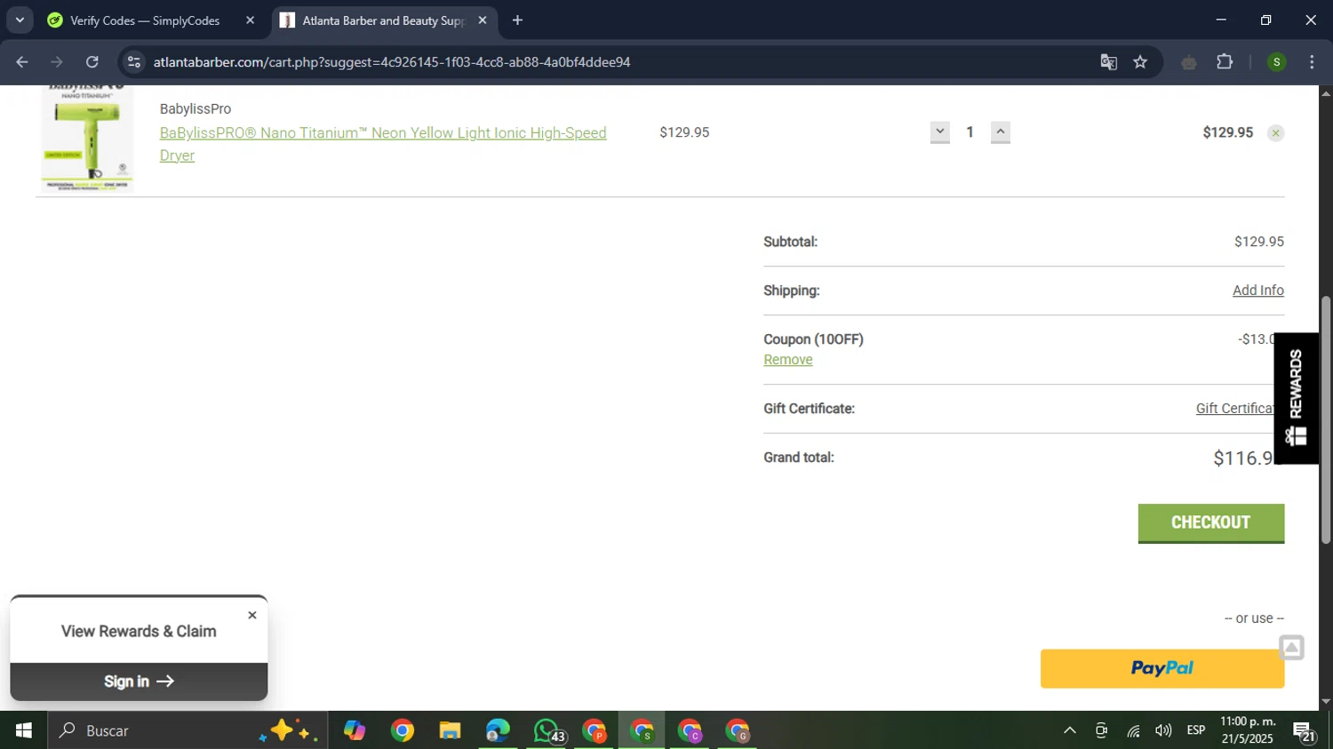Close the Atlanta Barber tab
The height and width of the screenshot is (749, 1333).
[483, 20]
